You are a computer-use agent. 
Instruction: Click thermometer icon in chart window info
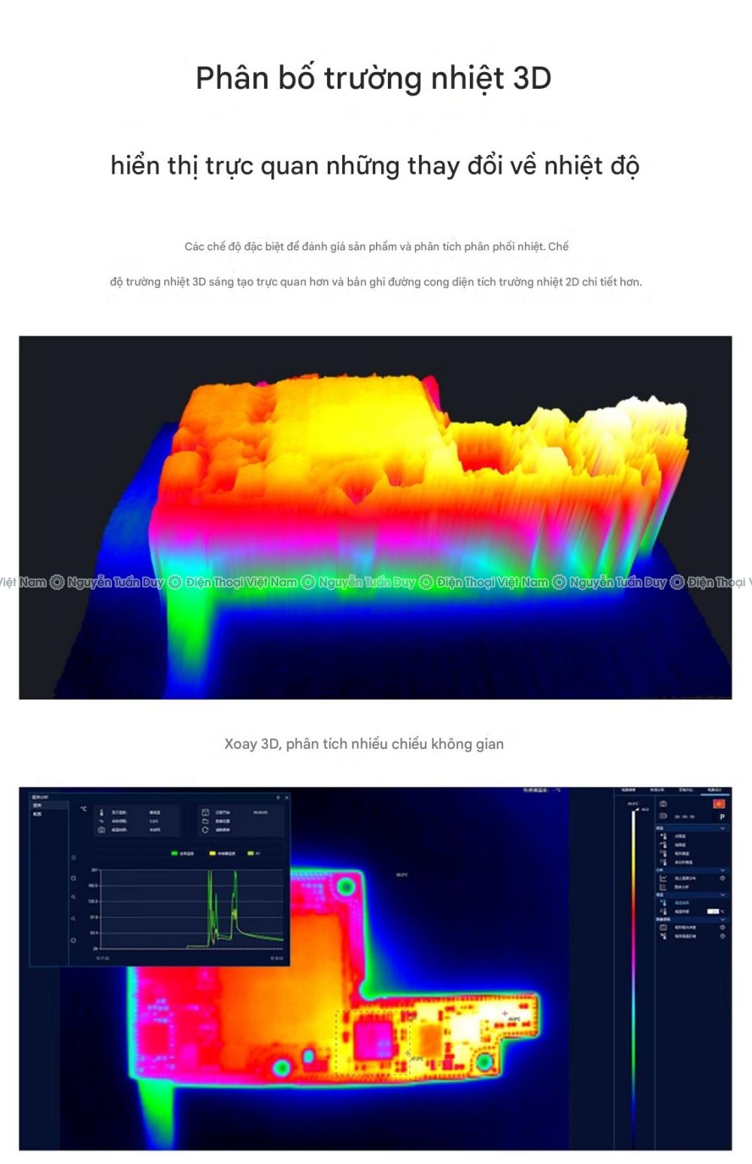(102, 813)
